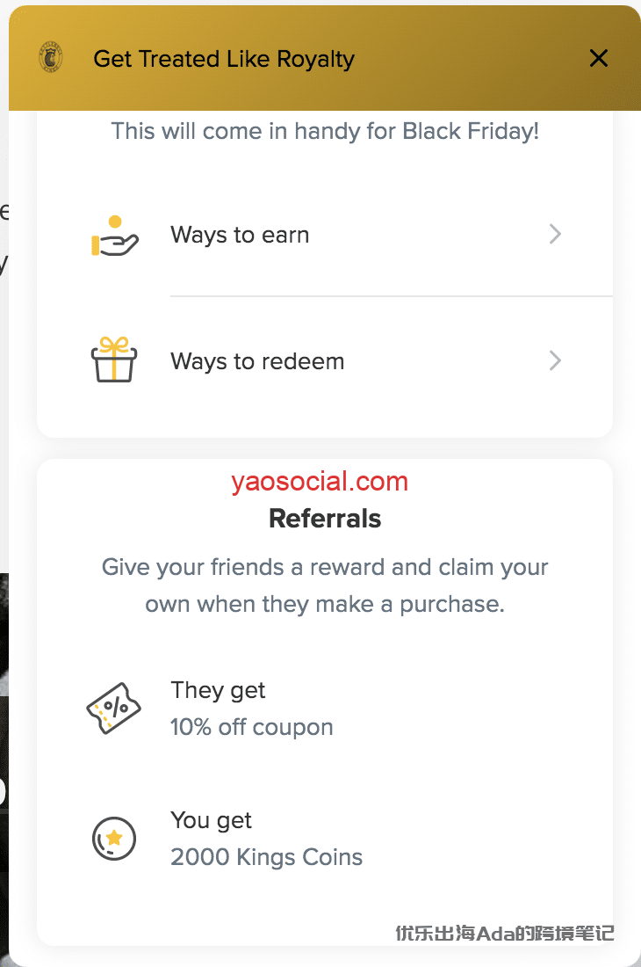Image resolution: width=641 pixels, height=967 pixels.
Task: Expand the Ways to redeem chevron
Action: pos(555,361)
